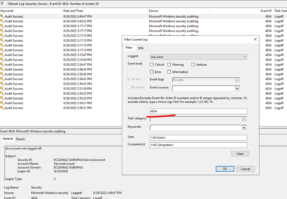The height and width of the screenshot is (199, 287).
Task: Check the Verbose event level box
Action: tap(193, 65)
